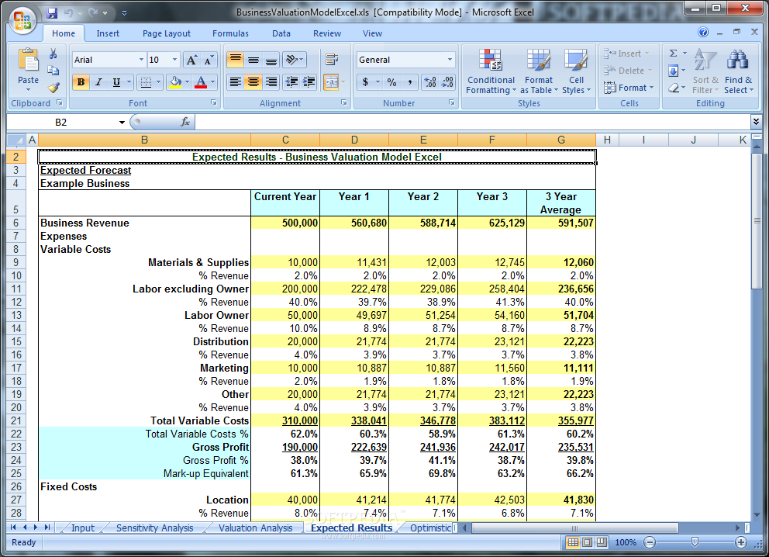Increase font size with Grow Font icon
This screenshot has width=769, height=557.
(x=191, y=60)
